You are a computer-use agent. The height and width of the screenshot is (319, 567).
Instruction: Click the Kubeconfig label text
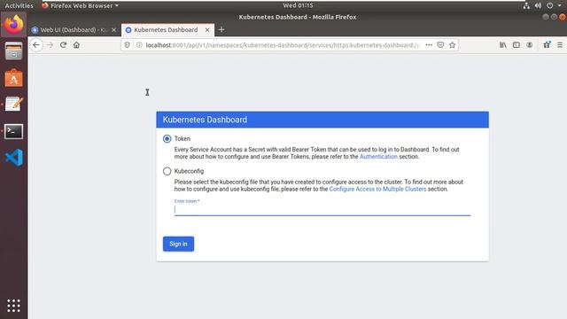click(x=189, y=171)
